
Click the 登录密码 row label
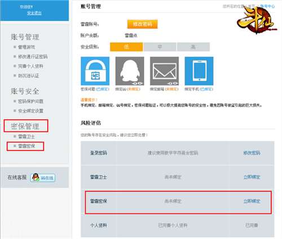coord(99,153)
